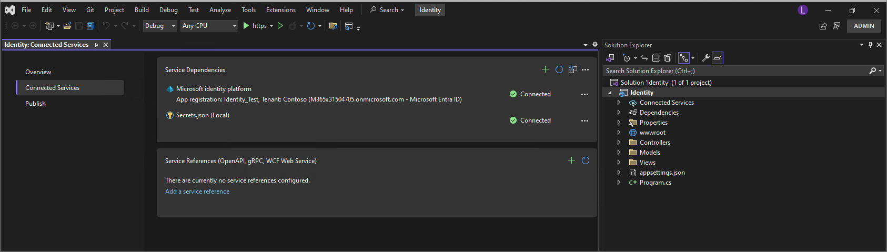This screenshot has width=887, height=252.
Task: Click the Send Feedback person icon
Action: point(836,26)
